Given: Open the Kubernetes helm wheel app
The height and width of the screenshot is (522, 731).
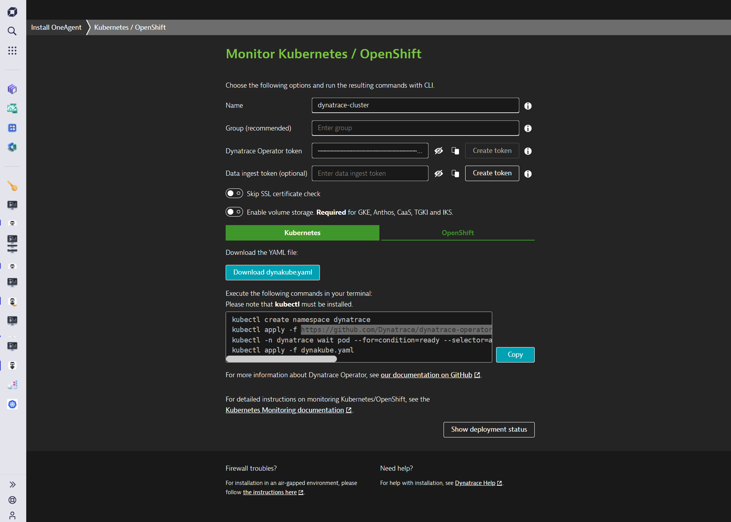Looking at the screenshot, I should coord(12,404).
